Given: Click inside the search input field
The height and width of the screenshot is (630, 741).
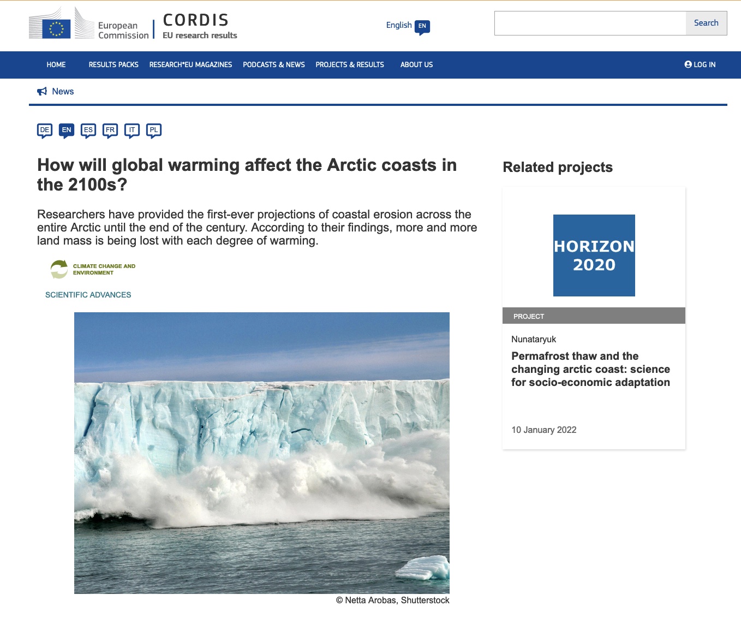Looking at the screenshot, I should coord(589,23).
